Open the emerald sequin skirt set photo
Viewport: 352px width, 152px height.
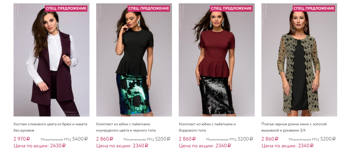134,60
